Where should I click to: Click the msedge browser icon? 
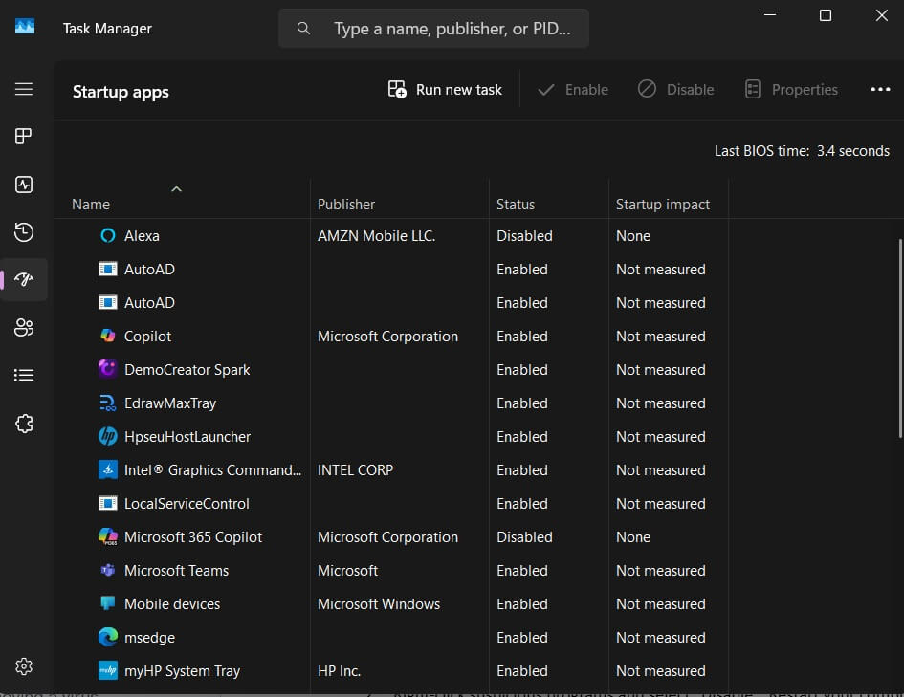(108, 637)
